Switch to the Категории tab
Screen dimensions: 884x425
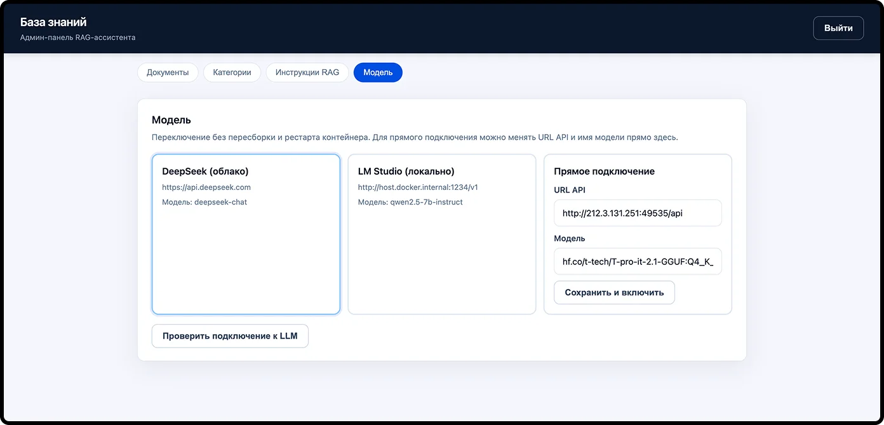point(232,72)
